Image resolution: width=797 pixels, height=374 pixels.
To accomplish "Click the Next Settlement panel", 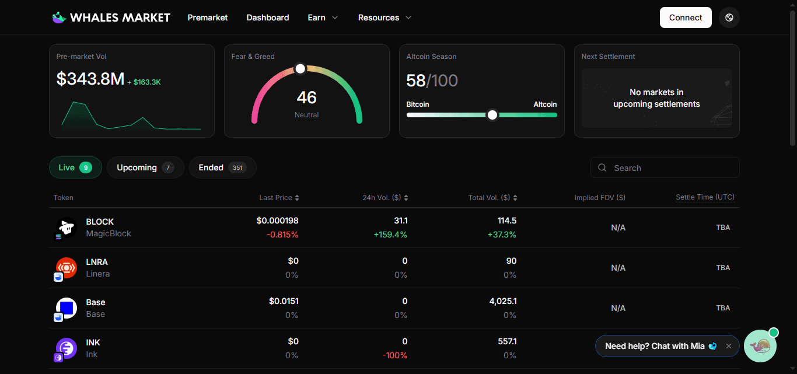I will 657,91.
